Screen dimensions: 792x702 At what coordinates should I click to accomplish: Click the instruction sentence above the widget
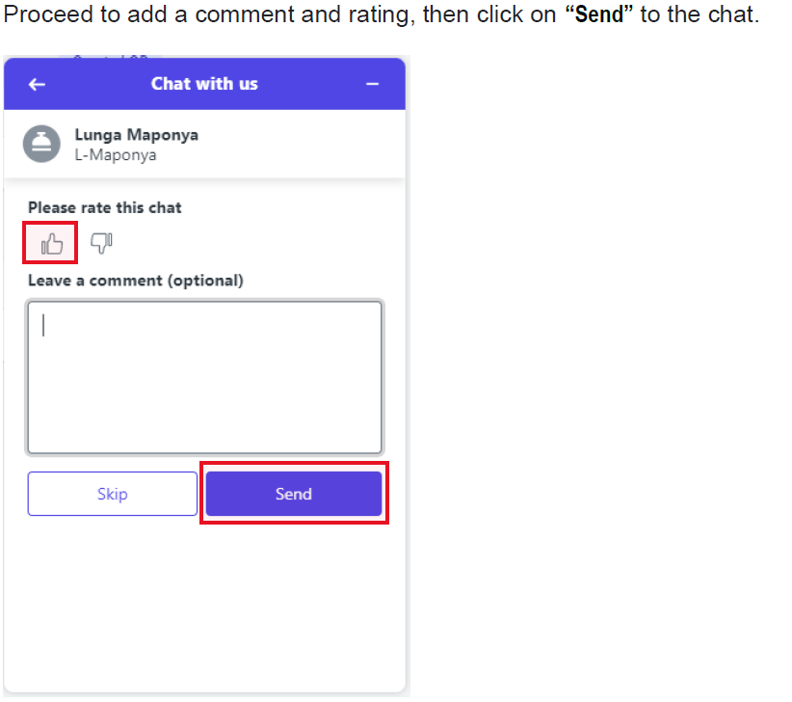[382, 14]
